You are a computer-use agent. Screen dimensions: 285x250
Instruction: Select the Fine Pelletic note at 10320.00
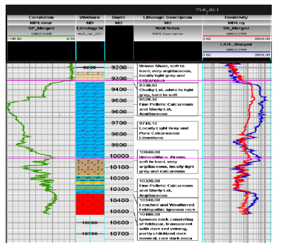click(x=168, y=188)
